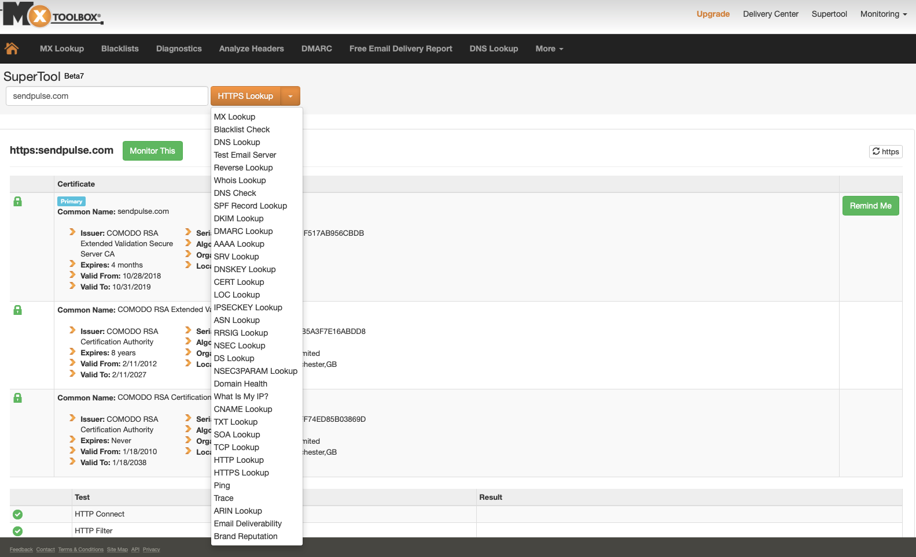
Task: Click the MxToolbox logo
Action: pyautogui.click(x=53, y=14)
